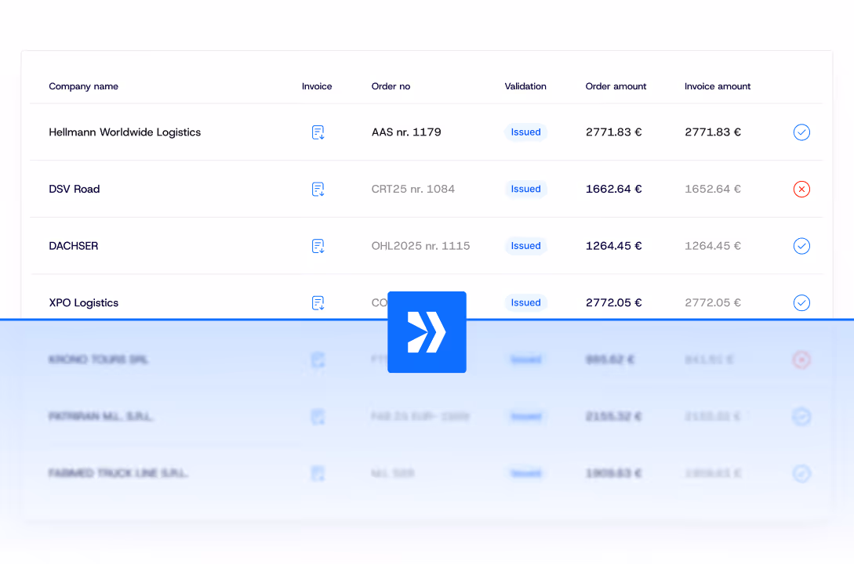Select the XPO Logistics company name
The image size is (854, 564).
83,303
